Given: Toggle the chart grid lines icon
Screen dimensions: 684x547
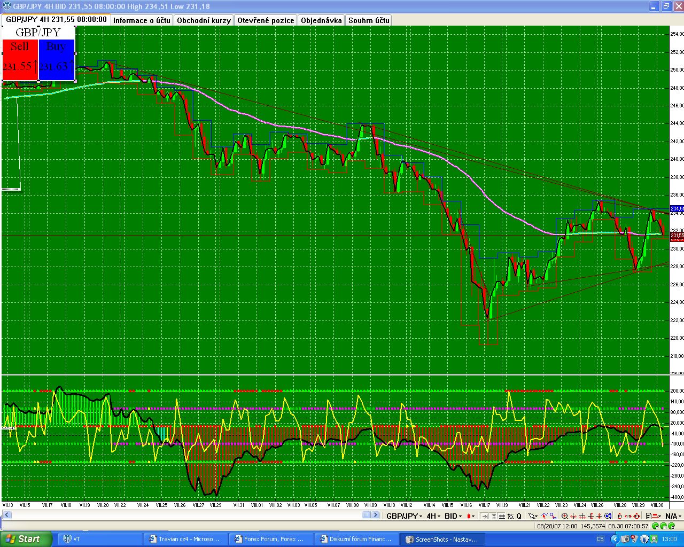Looking at the screenshot, I should [x=502, y=516].
